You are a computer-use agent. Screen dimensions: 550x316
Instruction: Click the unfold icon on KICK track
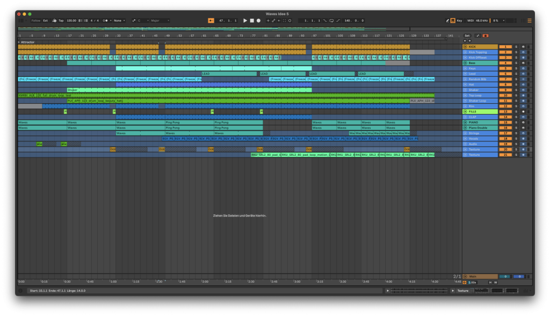click(x=465, y=47)
